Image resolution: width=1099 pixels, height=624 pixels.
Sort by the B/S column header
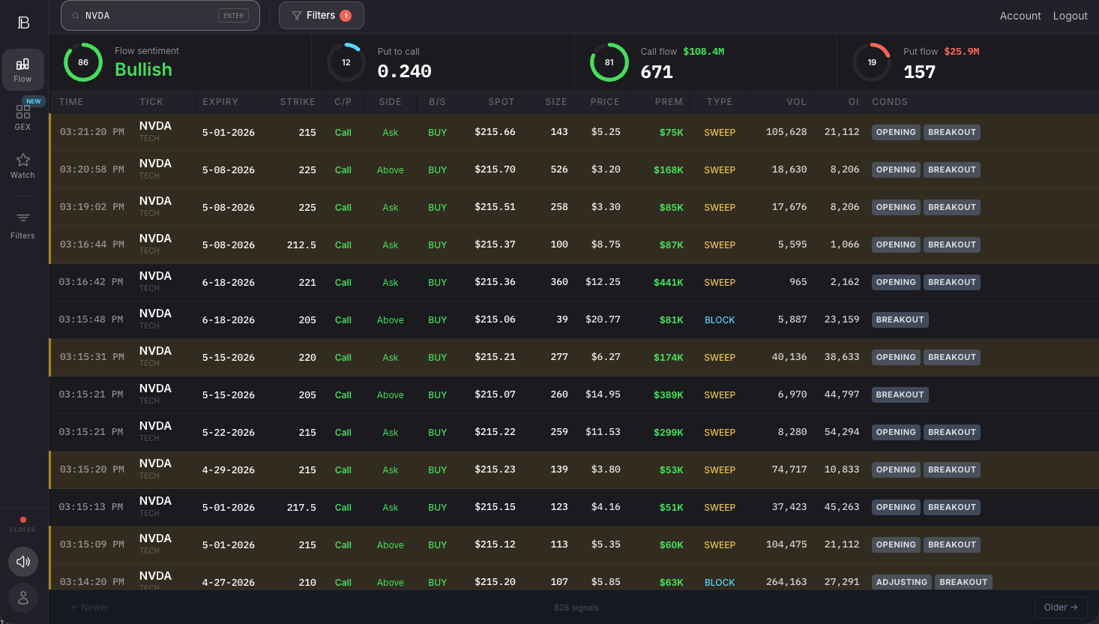(438, 102)
